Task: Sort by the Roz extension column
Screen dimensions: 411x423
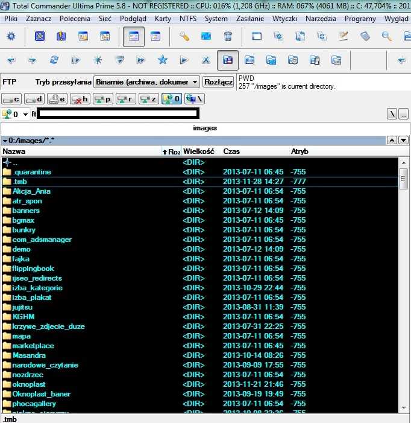Action: (x=172, y=151)
